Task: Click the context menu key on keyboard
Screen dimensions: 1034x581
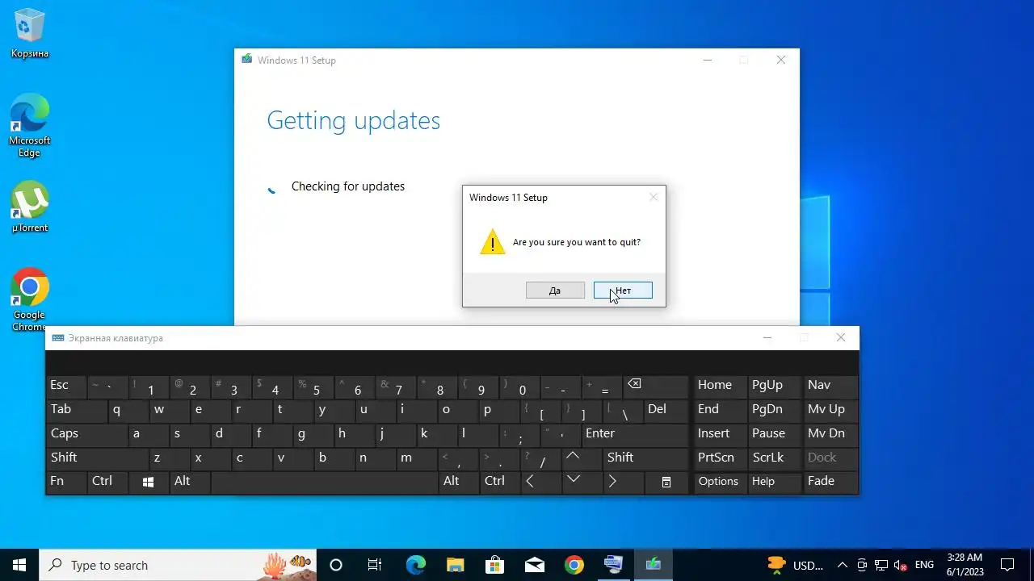Action: (666, 483)
